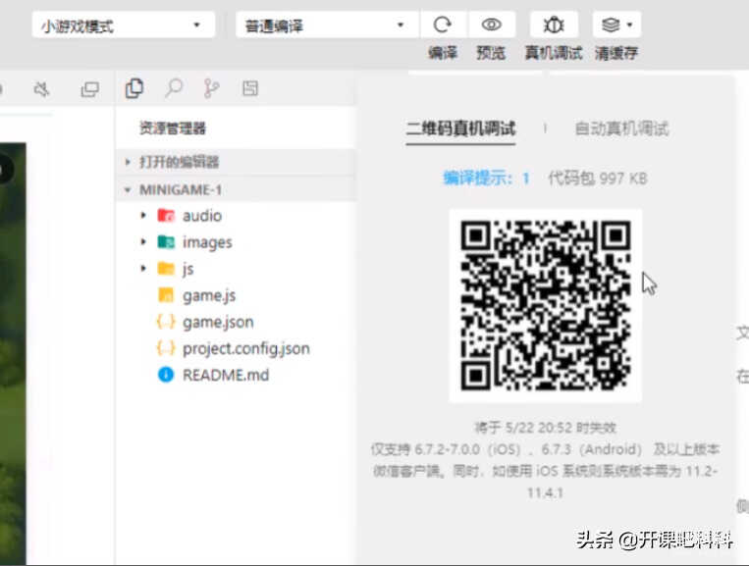Open the search magnifier icon
This screenshot has height=566, width=749.
coord(174,88)
